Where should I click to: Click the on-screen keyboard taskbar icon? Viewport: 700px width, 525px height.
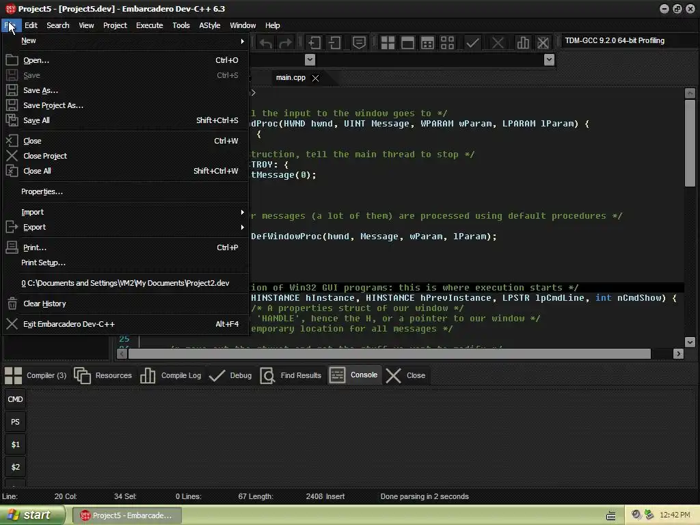(610, 516)
